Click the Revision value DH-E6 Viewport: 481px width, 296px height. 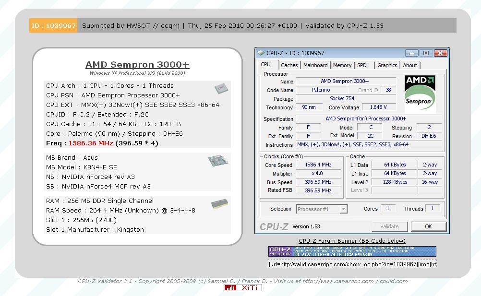coord(429,136)
